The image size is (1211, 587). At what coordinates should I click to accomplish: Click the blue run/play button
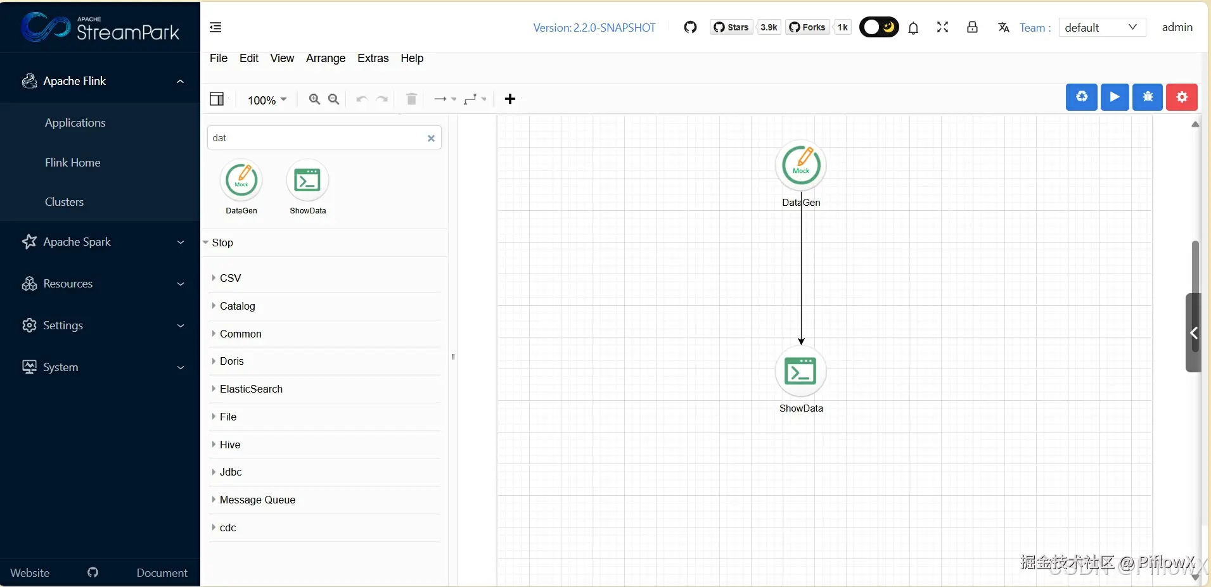[1115, 98]
